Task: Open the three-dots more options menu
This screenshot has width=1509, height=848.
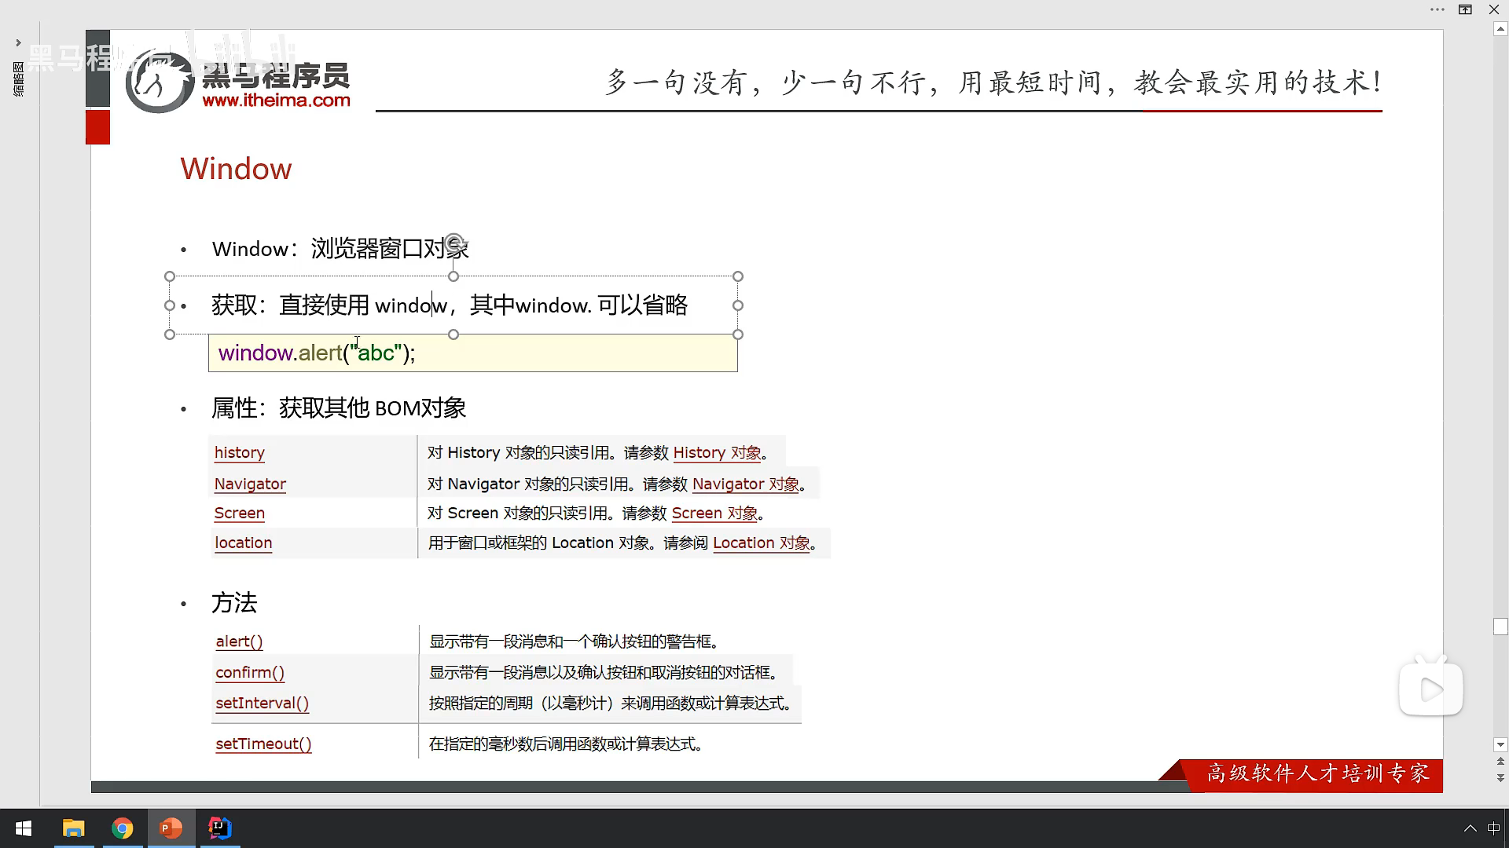Action: (x=1437, y=9)
